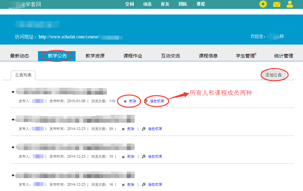Expand the second announcement bullet arrow
The image size is (303, 191).
pos(13,119)
